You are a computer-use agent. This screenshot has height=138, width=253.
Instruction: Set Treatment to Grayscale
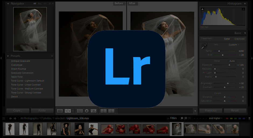click(239, 39)
